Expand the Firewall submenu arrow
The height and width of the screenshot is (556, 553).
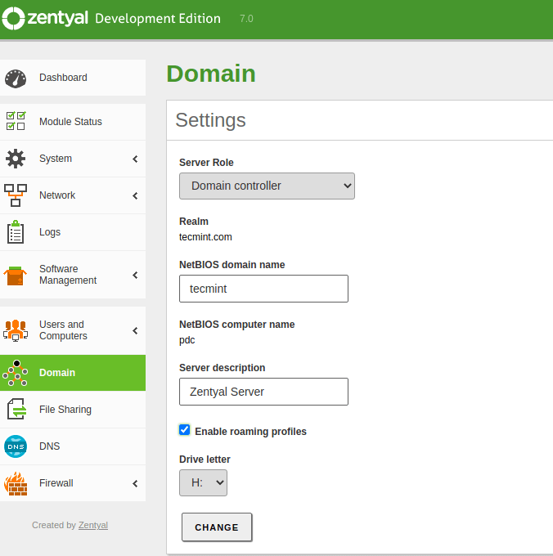click(135, 483)
